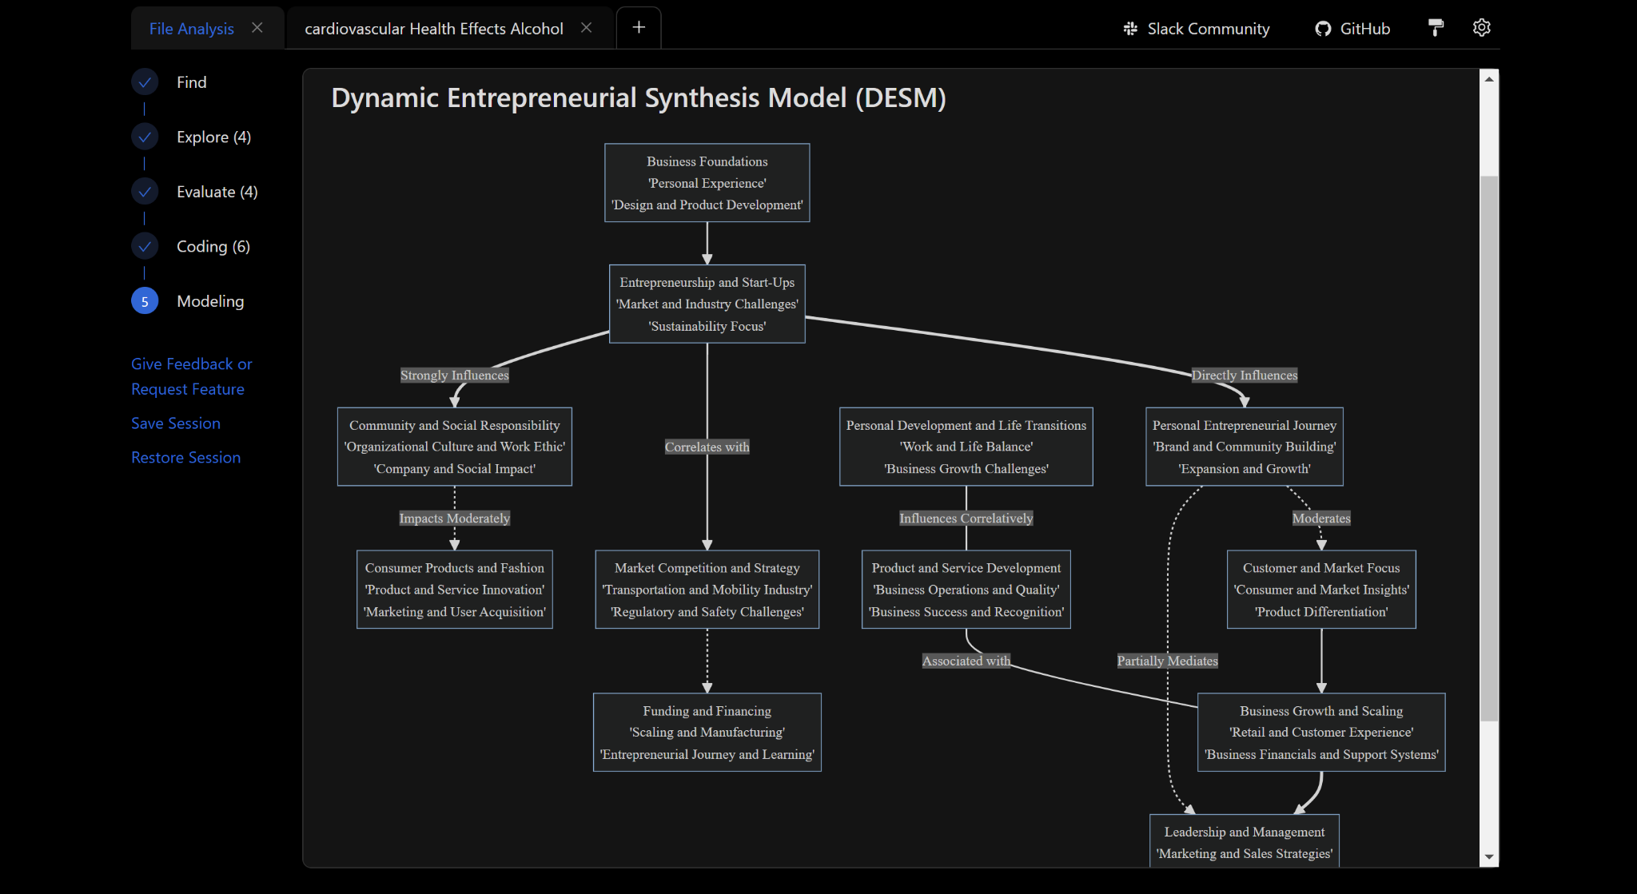This screenshot has width=1637, height=894.
Task: Click the Entrepreneurship and Start-Ups node
Action: coord(707,304)
